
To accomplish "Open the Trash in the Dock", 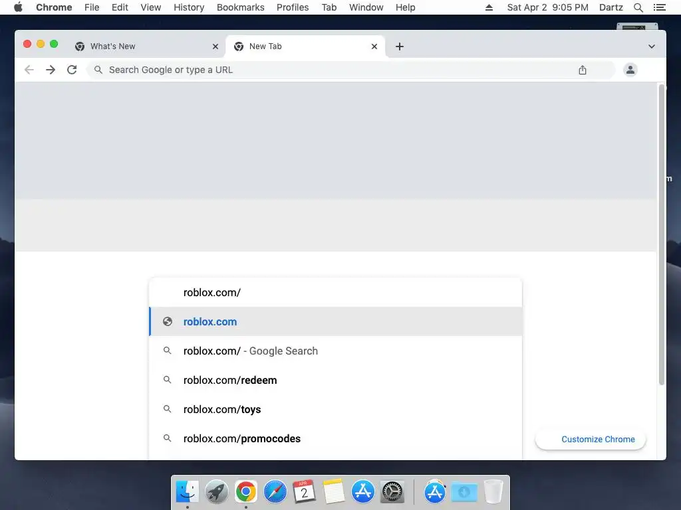I will 493,492.
